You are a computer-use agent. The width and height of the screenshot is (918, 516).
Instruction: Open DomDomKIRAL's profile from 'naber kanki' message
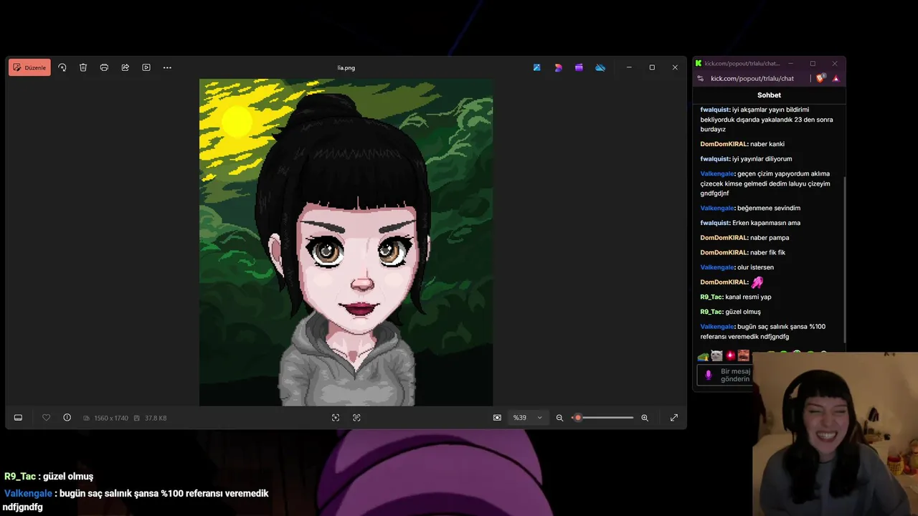click(x=724, y=144)
